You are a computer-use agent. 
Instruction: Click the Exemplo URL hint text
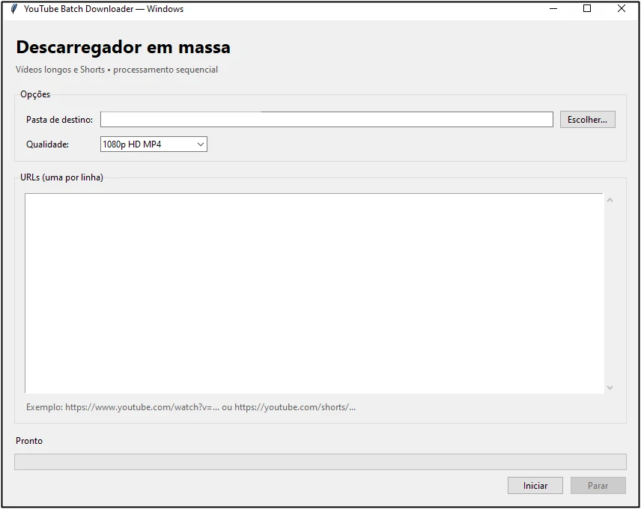click(x=191, y=407)
